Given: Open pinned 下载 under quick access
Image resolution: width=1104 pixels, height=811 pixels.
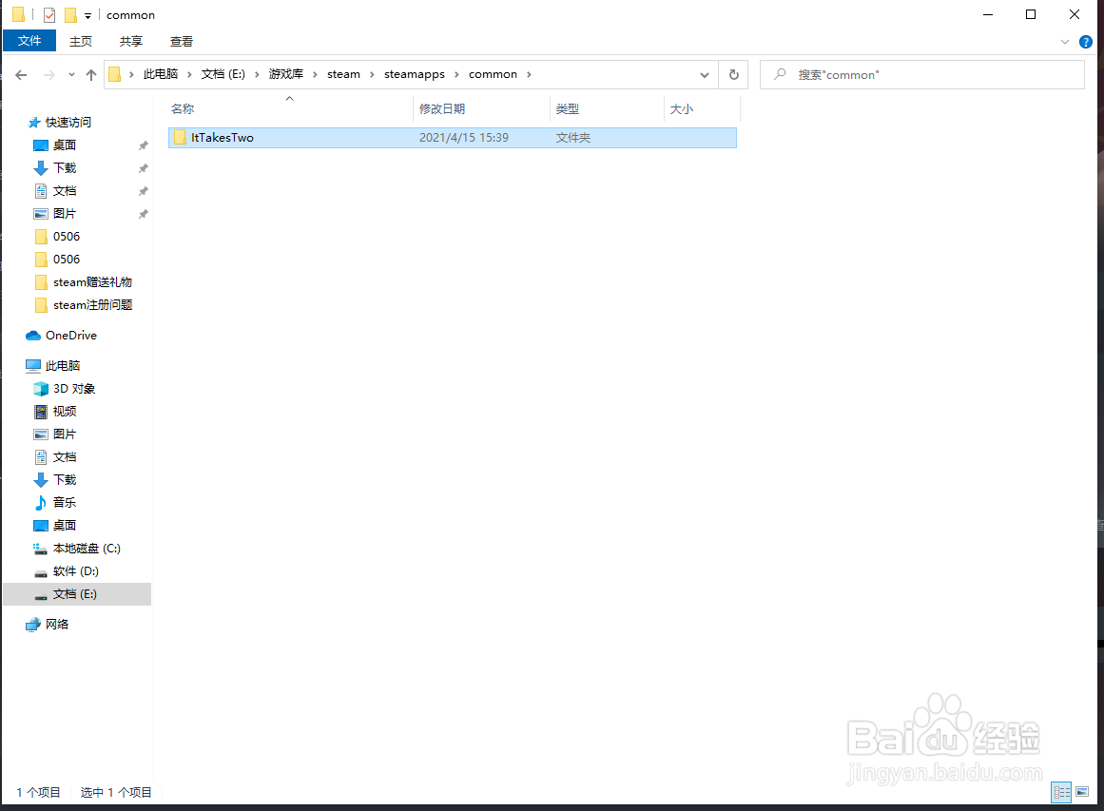Looking at the screenshot, I should [64, 167].
